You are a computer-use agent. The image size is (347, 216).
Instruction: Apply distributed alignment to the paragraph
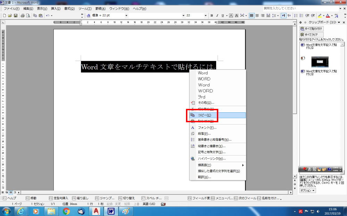pyautogui.click(x=268, y=16)
